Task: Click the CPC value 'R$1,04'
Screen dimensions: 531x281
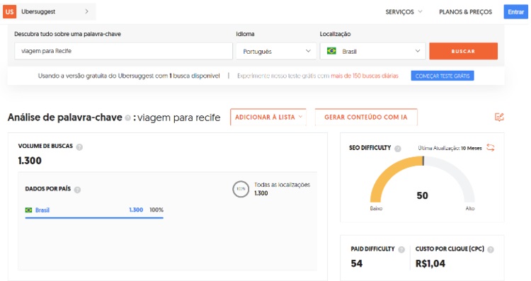Action: pos(430,263)
